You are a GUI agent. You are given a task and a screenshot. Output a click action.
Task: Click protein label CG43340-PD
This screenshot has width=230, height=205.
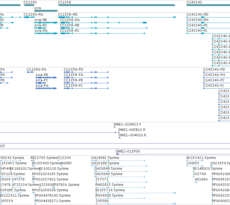(x=214, y=70)
